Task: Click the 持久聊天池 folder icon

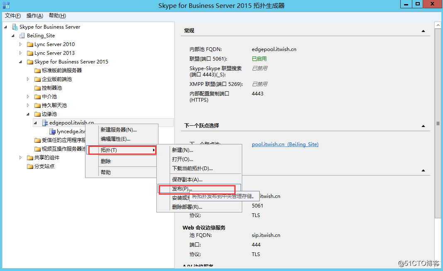Action: click(37, 105)
